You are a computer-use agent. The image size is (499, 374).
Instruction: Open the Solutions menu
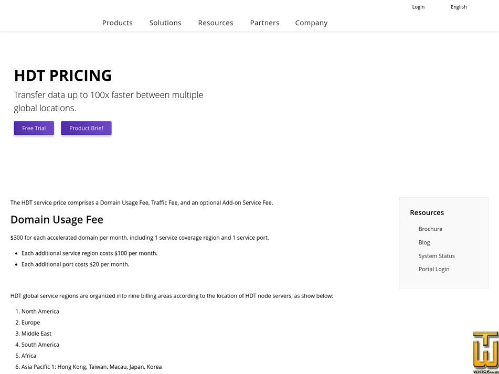165,23
